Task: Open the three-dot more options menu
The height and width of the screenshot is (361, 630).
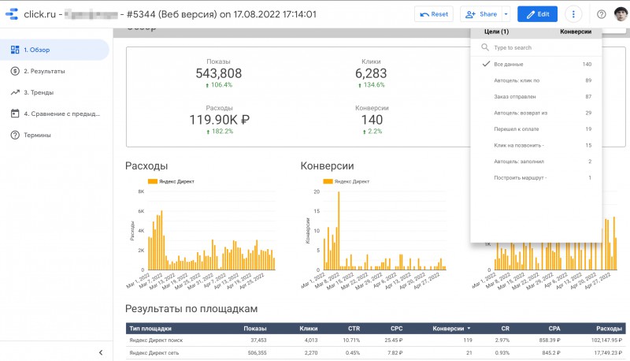Action: [574, 14]
